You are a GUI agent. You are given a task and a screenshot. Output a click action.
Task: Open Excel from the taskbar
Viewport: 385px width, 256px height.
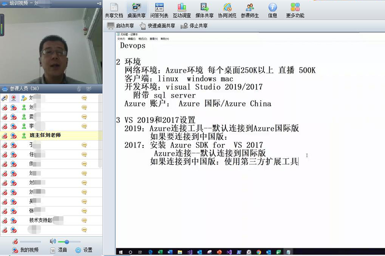160,252
